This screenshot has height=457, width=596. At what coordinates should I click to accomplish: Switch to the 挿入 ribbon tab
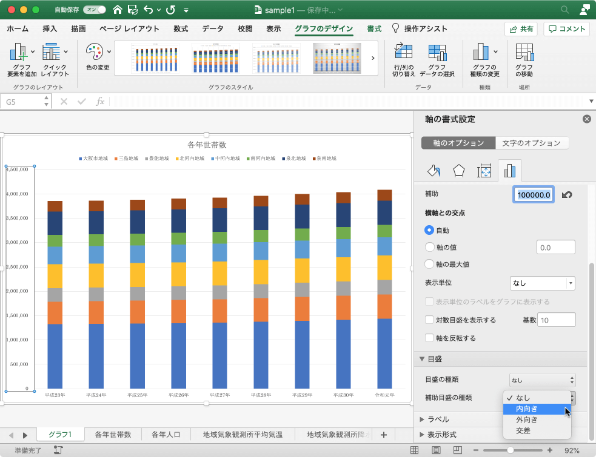(x=50, y=28)
